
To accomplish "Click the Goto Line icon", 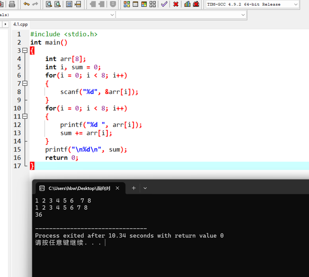I will (78, 4).
